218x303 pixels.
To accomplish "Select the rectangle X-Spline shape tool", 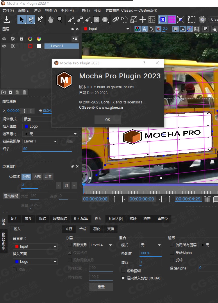I will click(x=97, y=20).
